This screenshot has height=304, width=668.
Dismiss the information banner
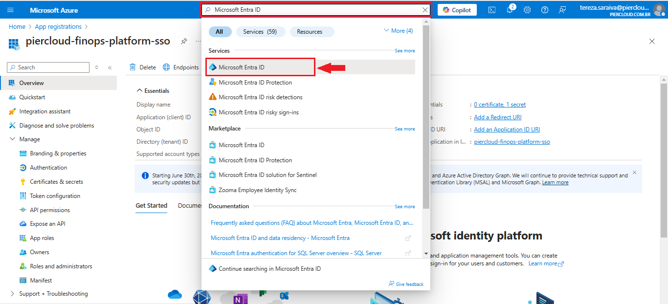coord(634,173)
